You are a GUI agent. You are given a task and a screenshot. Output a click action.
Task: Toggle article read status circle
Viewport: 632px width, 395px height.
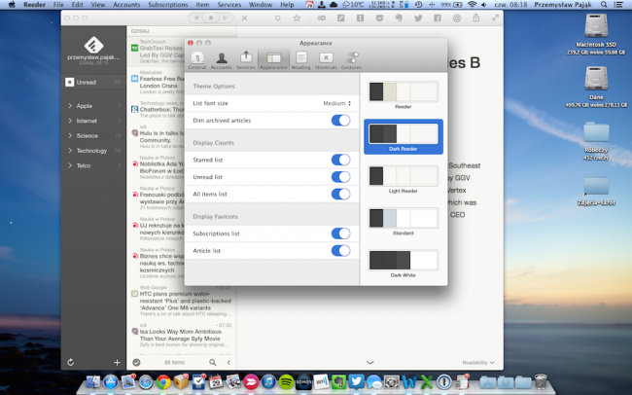277,18
